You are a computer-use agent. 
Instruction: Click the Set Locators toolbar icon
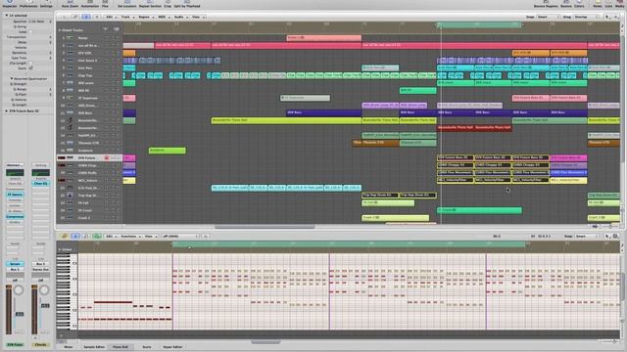click(126, 4)
